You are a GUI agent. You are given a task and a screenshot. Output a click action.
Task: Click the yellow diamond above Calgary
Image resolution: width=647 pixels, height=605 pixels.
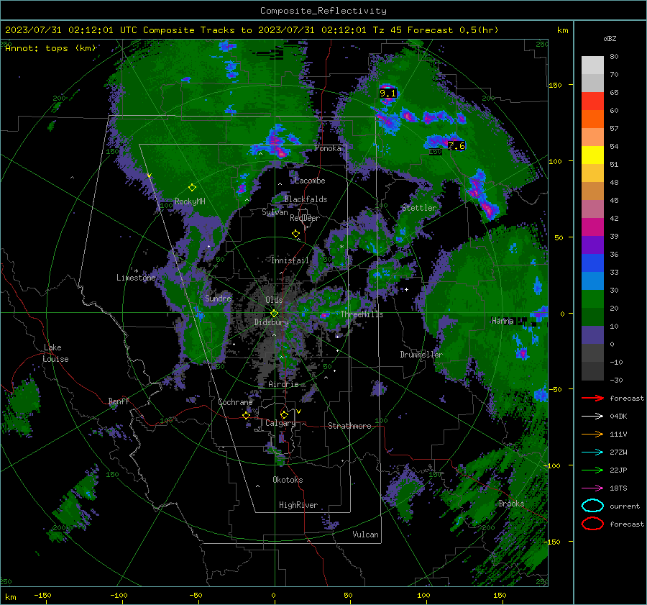284,414
